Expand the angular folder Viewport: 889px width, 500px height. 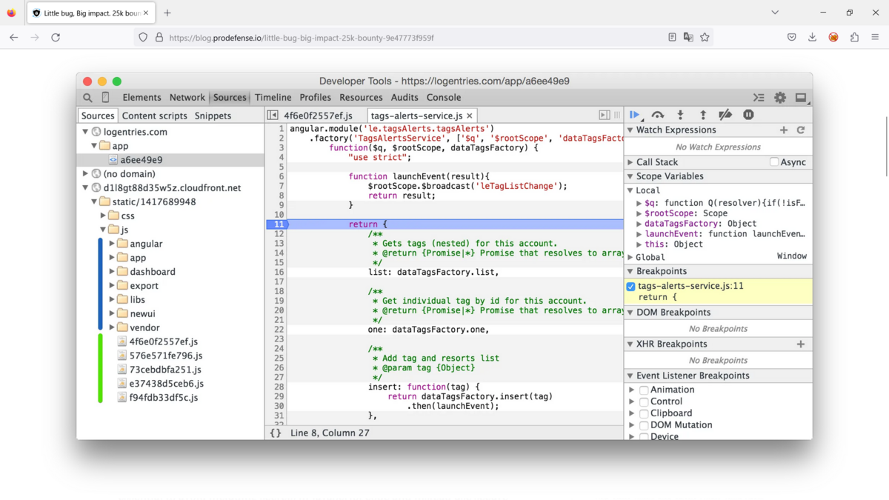pos(112,244)
